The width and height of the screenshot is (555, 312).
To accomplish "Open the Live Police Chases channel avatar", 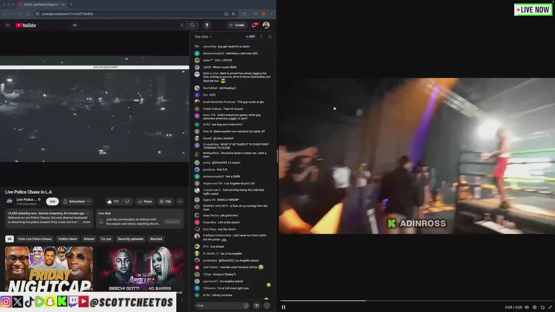I will coord(9,201).
